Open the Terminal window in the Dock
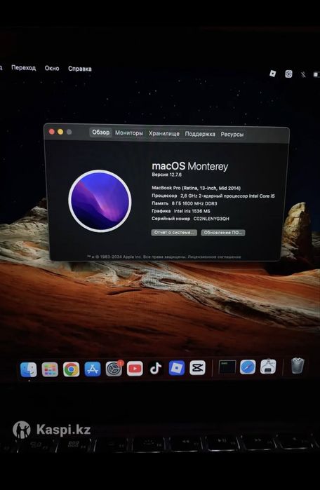This screenshot has width=320, height=490. point(227,367)
